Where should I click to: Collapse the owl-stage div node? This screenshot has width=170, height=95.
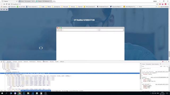(7, 76)
